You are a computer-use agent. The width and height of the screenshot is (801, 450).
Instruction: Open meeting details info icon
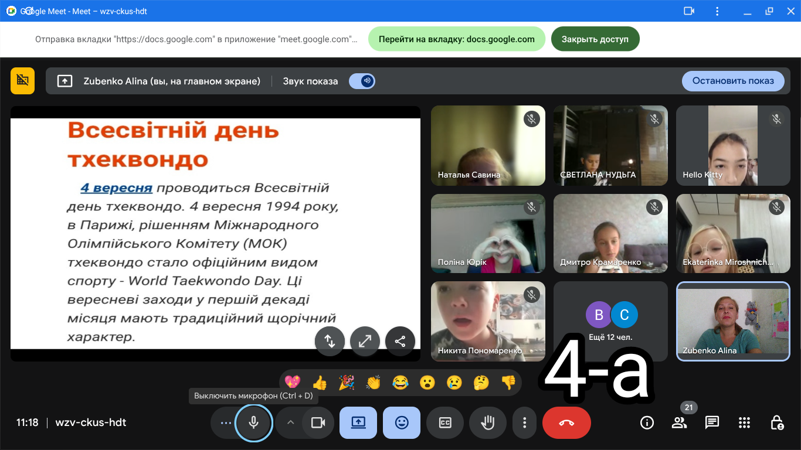647,422
